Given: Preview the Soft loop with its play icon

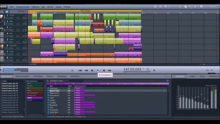Looking at the screenshot, I should (48, 107).
